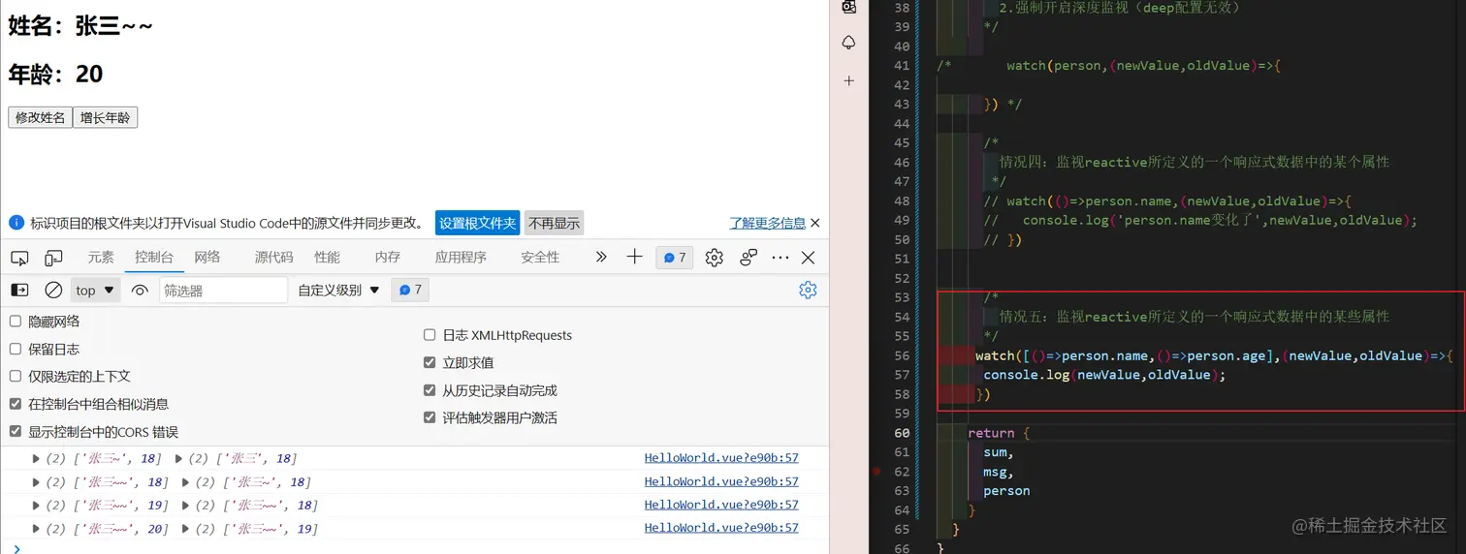Click the bell icon in editor sidebar

(x=849, y=43)
